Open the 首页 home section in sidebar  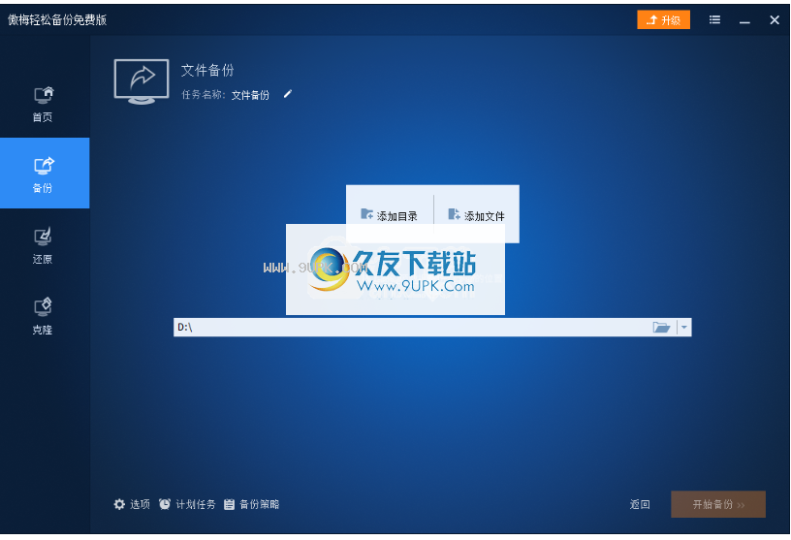pos(44,104)
